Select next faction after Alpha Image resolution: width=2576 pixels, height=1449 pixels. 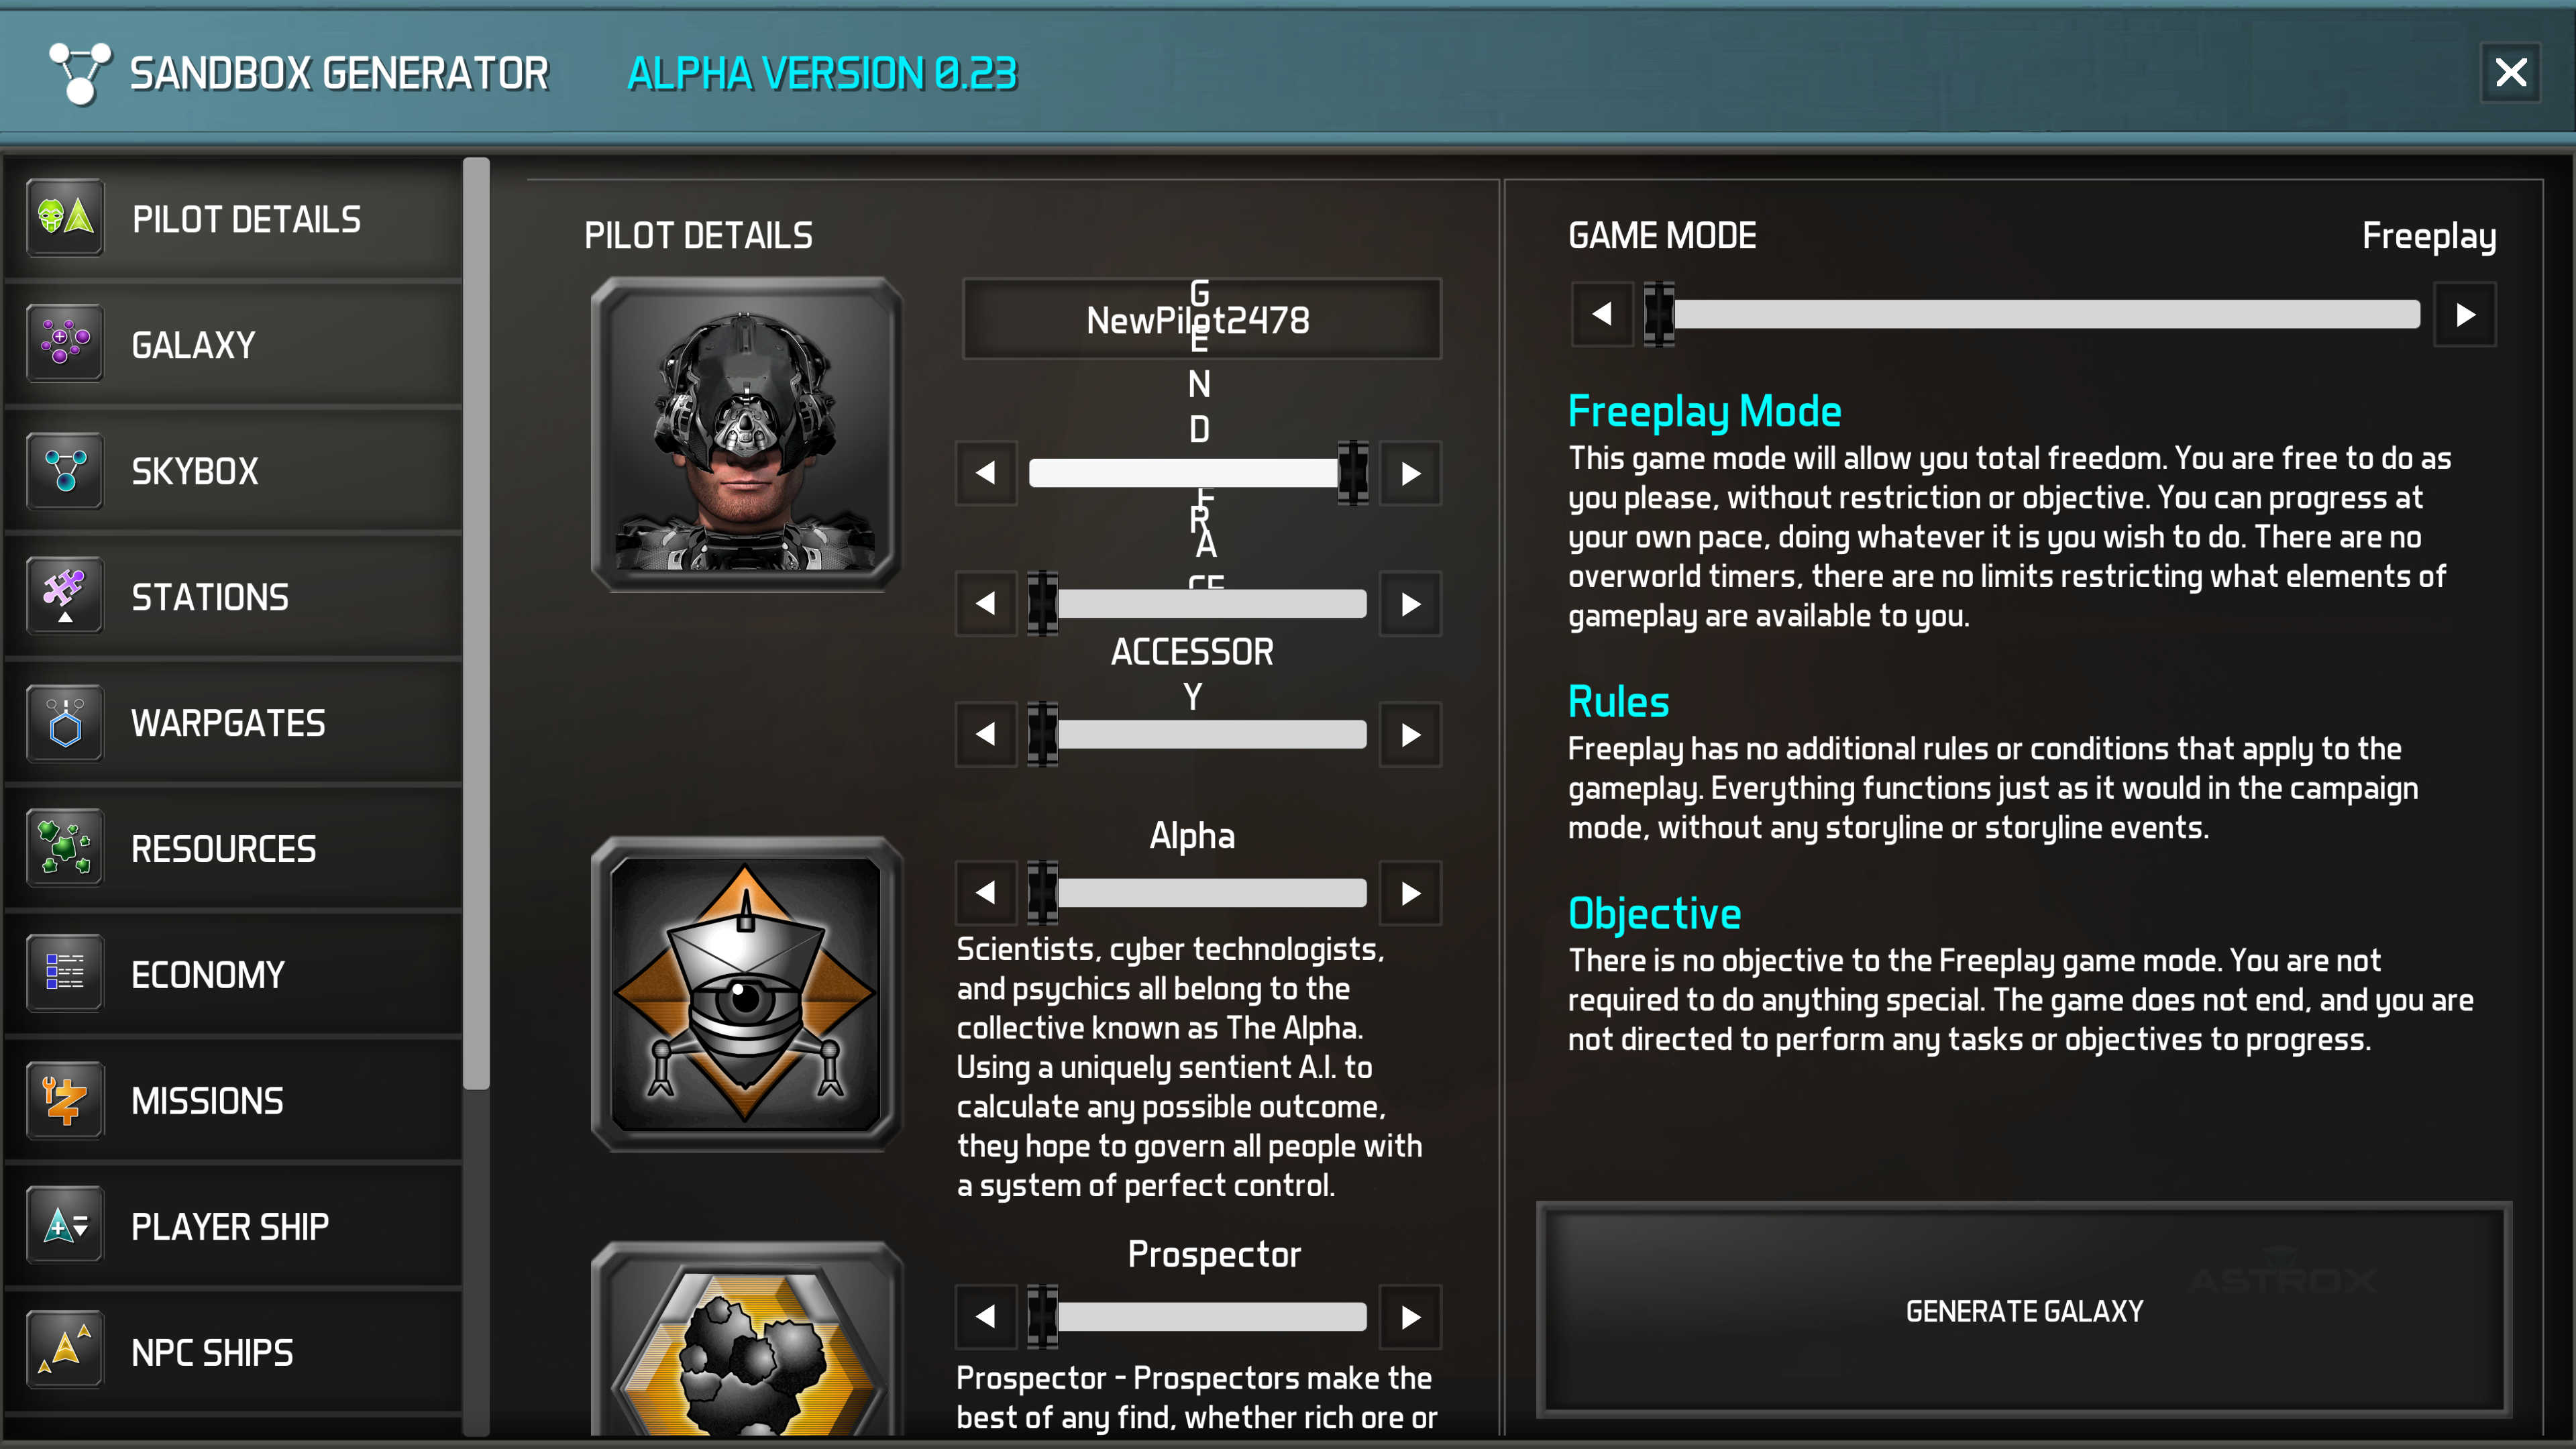pos(1410,893)
